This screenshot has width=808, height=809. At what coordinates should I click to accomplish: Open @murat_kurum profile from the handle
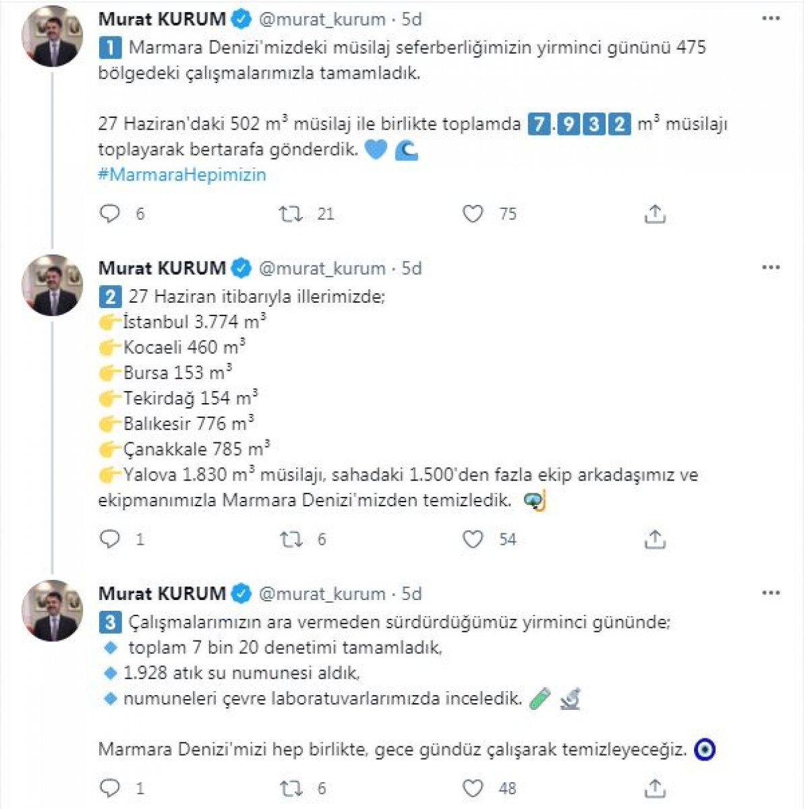click(322, 20)
